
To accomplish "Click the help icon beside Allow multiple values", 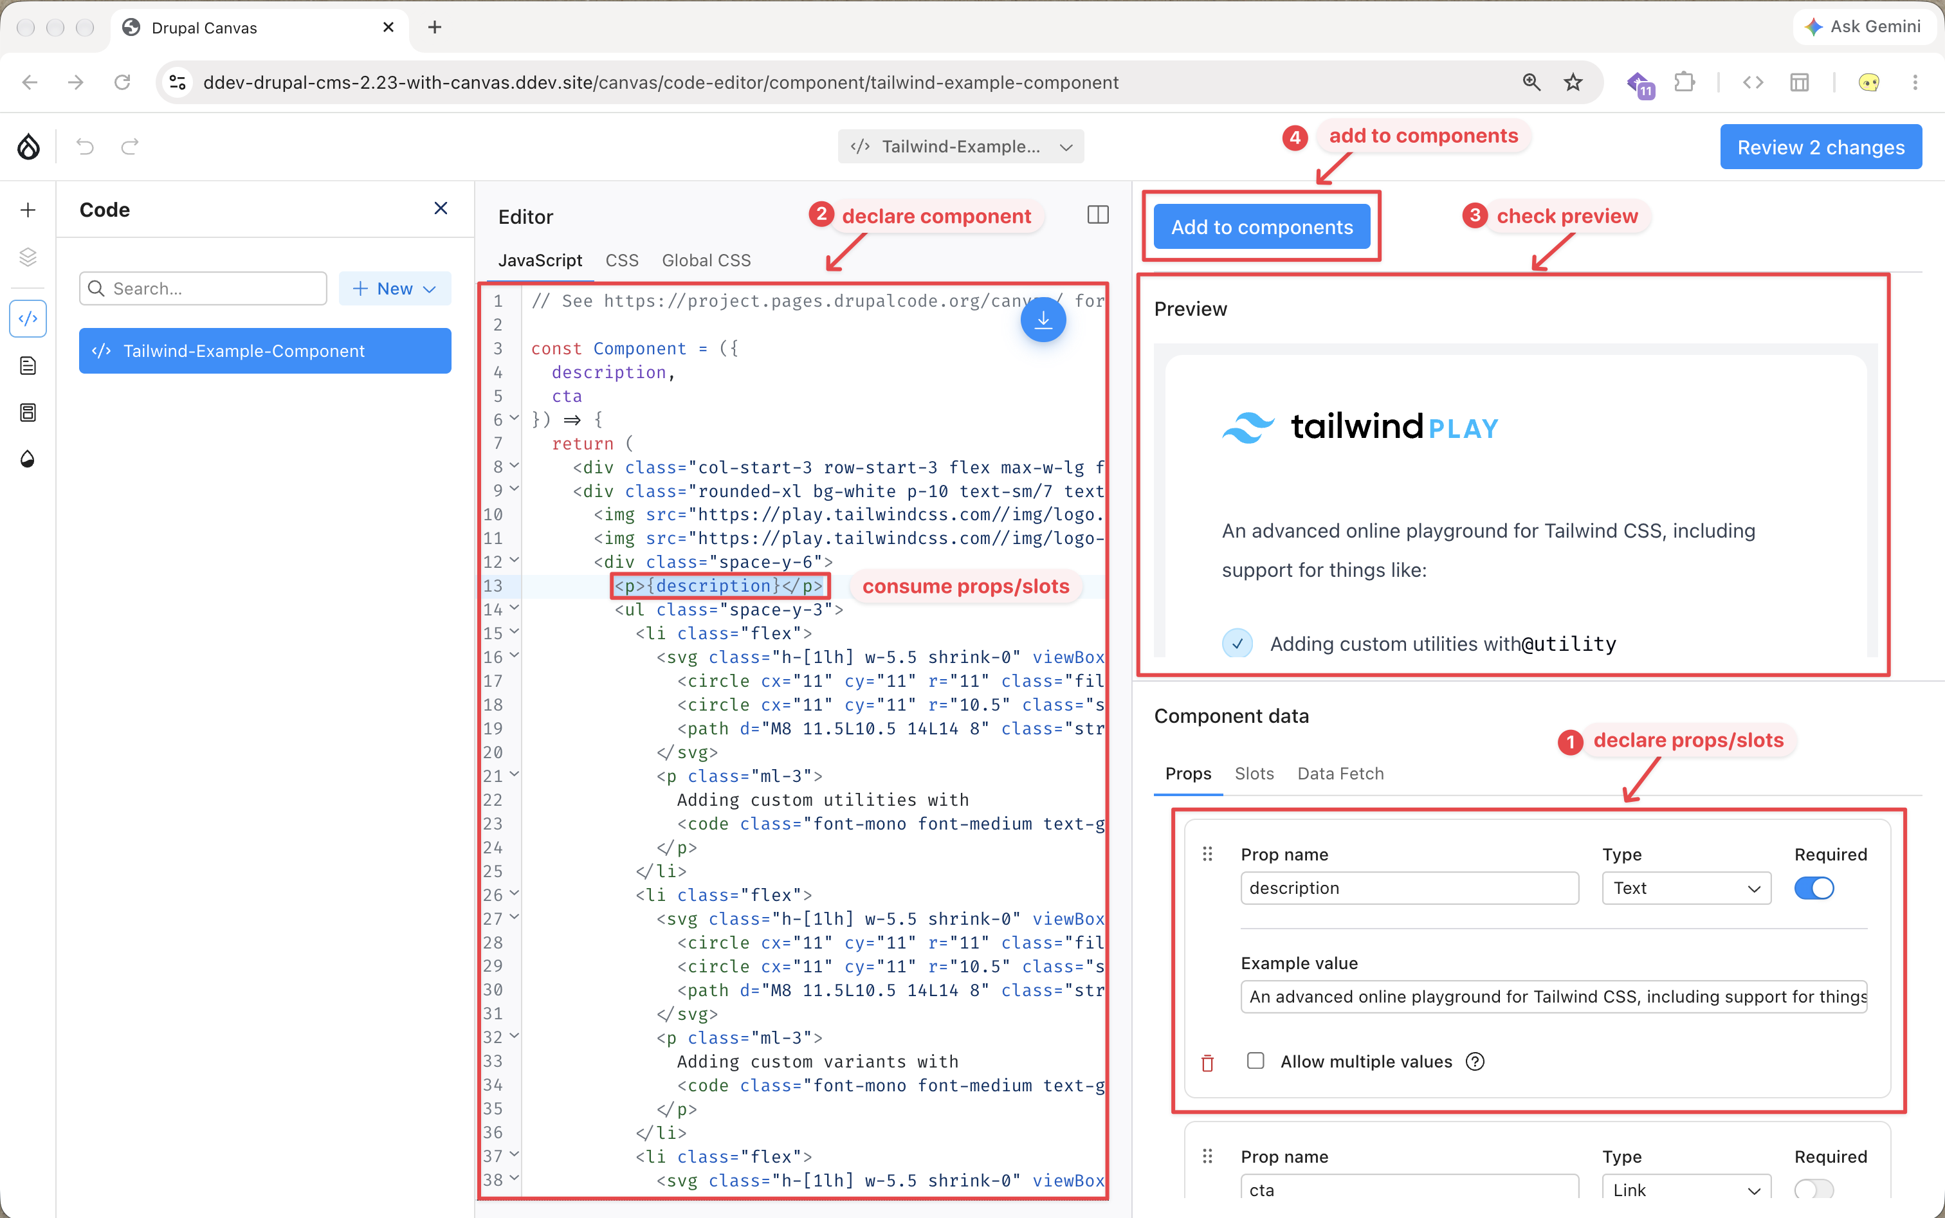I will tap(1475, 1062).
